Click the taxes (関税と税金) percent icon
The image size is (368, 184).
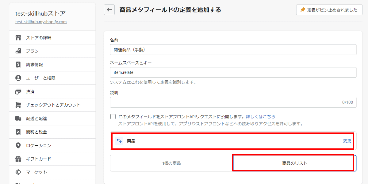[18, 132]
